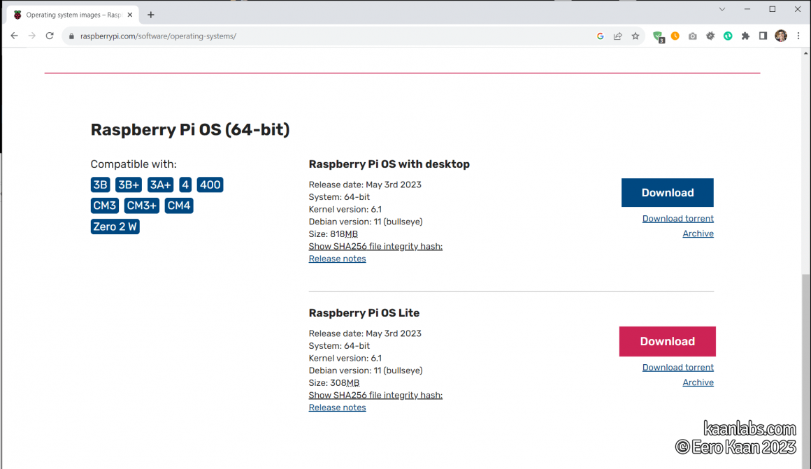
Task: Open the screenshot camera extension
Action: point(692,36)
